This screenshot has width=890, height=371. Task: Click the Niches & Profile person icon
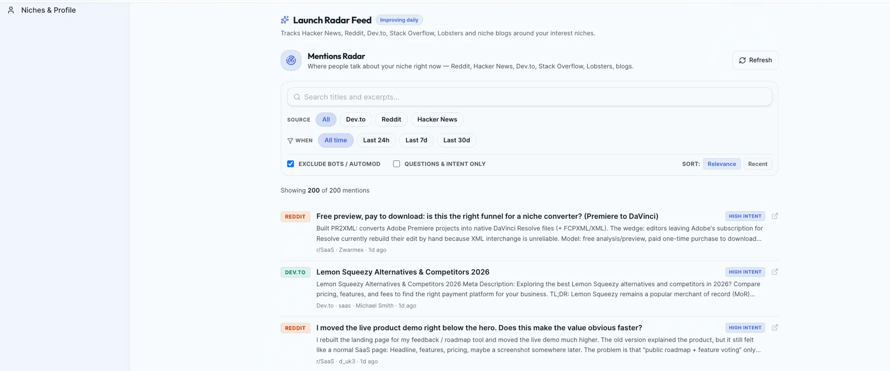tap(11, 10)
